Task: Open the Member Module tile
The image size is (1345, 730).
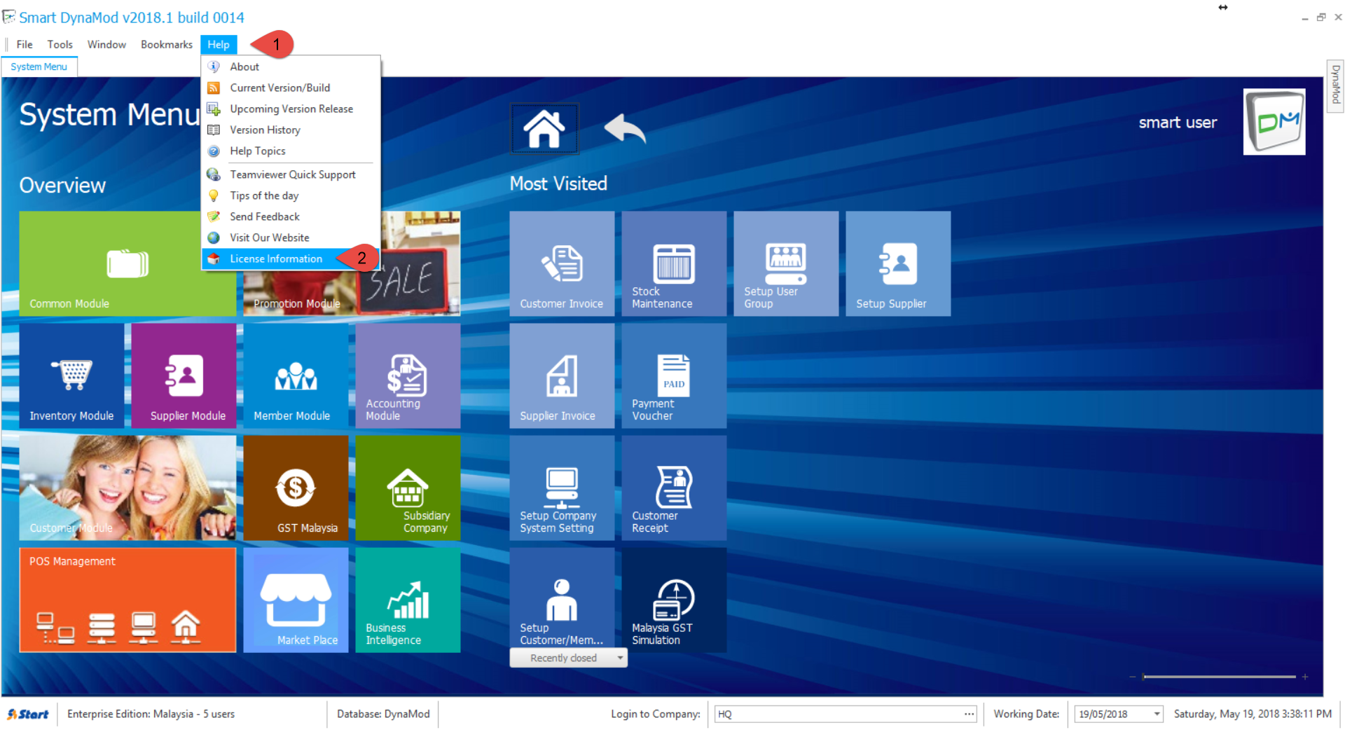Action: tap(296, 376)
